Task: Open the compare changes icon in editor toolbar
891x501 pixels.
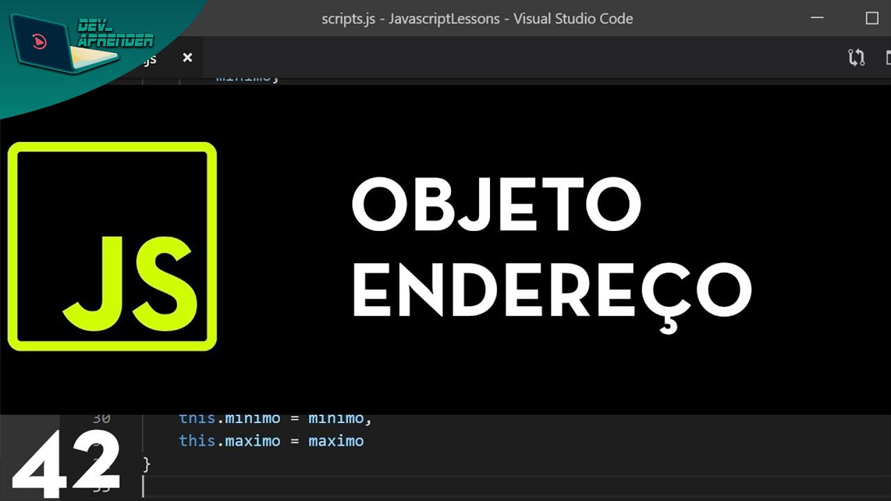Action: click(x=856, y=58)
